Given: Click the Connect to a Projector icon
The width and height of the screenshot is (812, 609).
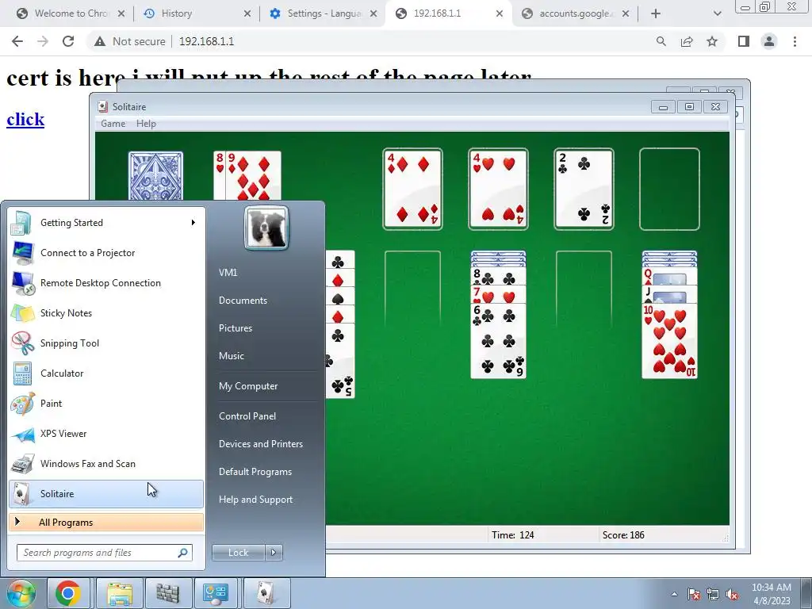Looking at the screenshot, I should [x=21, y=253].
